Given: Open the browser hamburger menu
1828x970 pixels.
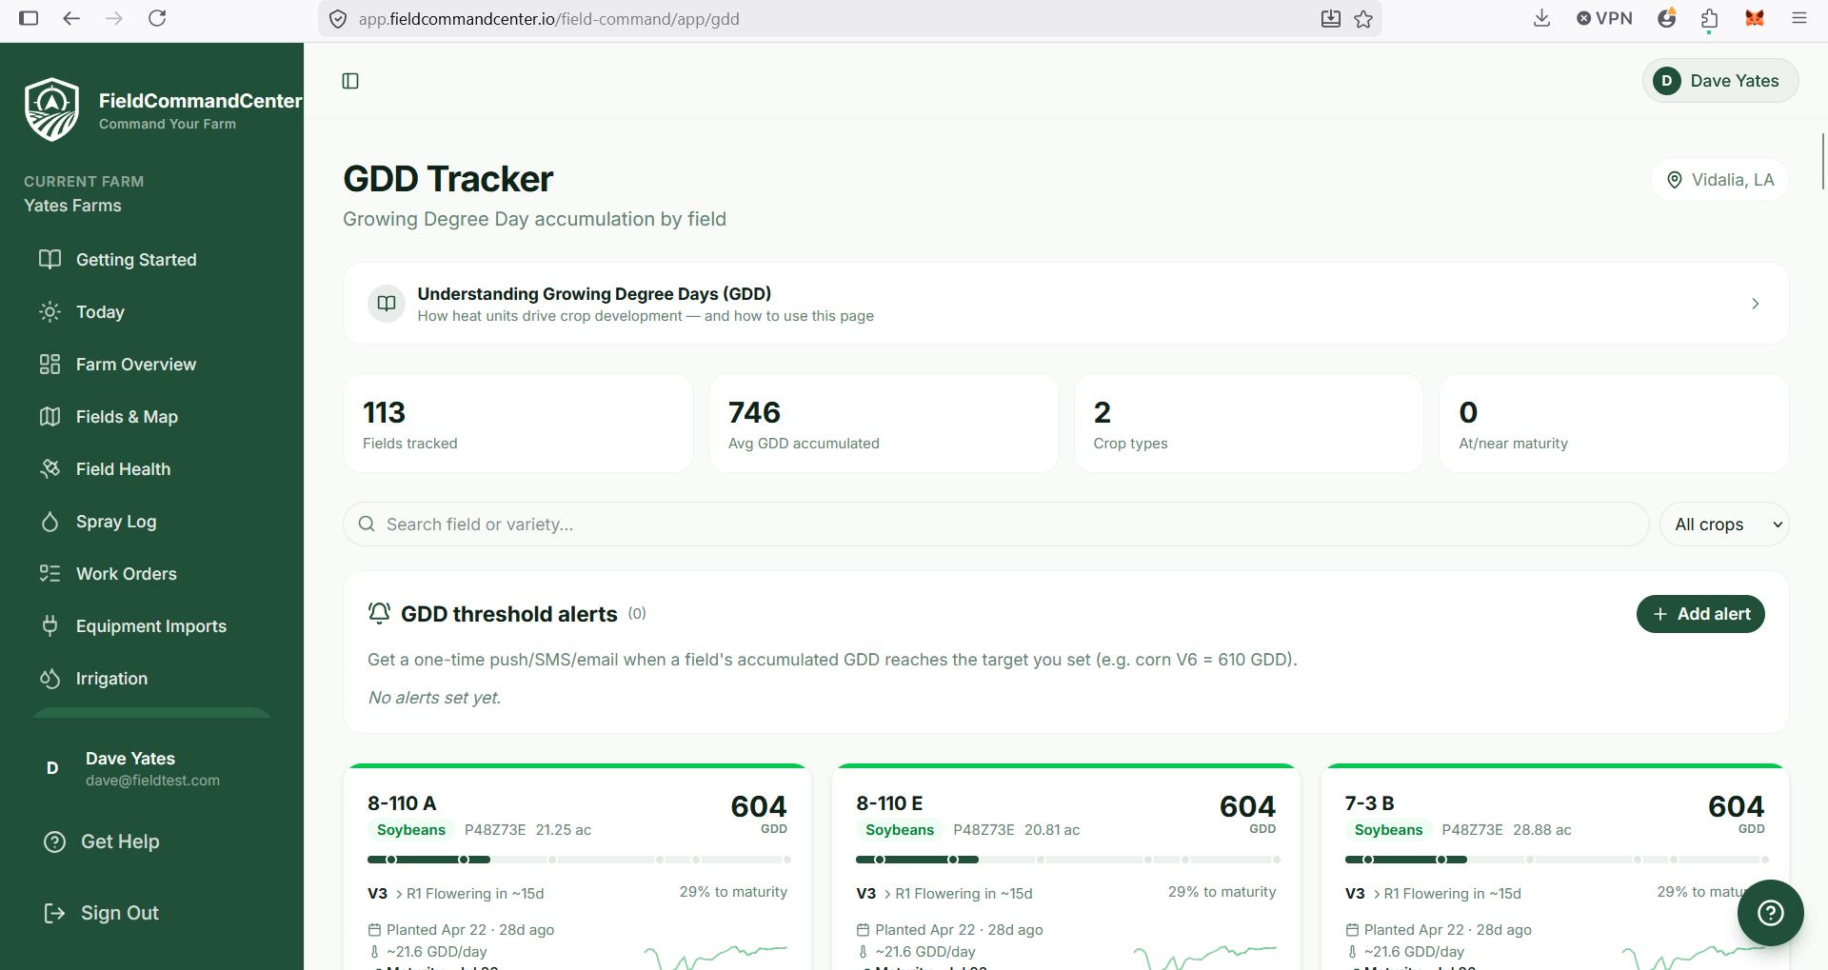Looking at the screenshot, I should [1798, 18].
